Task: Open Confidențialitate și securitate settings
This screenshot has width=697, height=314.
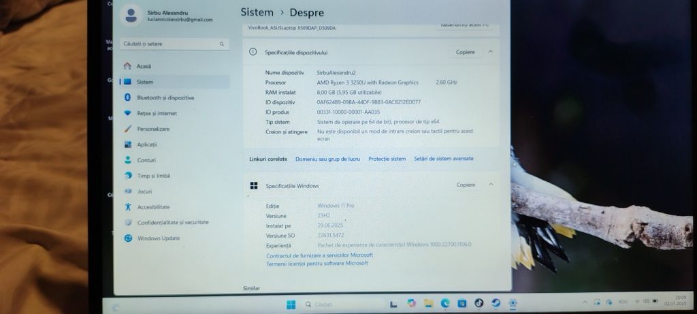Action: (x=174, y=222)
